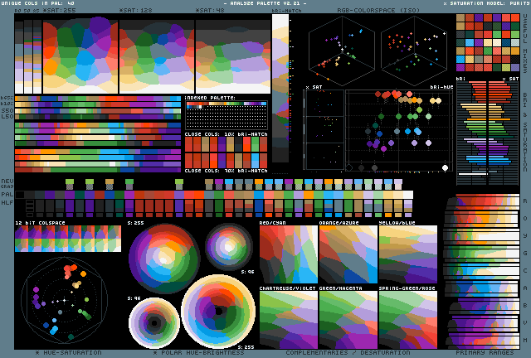Screen dimensions: 531x358
Task: Select the Green/Magenta panel
Action: click(348, 319)
